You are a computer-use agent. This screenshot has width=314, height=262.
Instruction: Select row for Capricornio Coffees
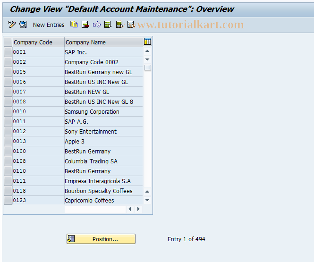(8, 200)
